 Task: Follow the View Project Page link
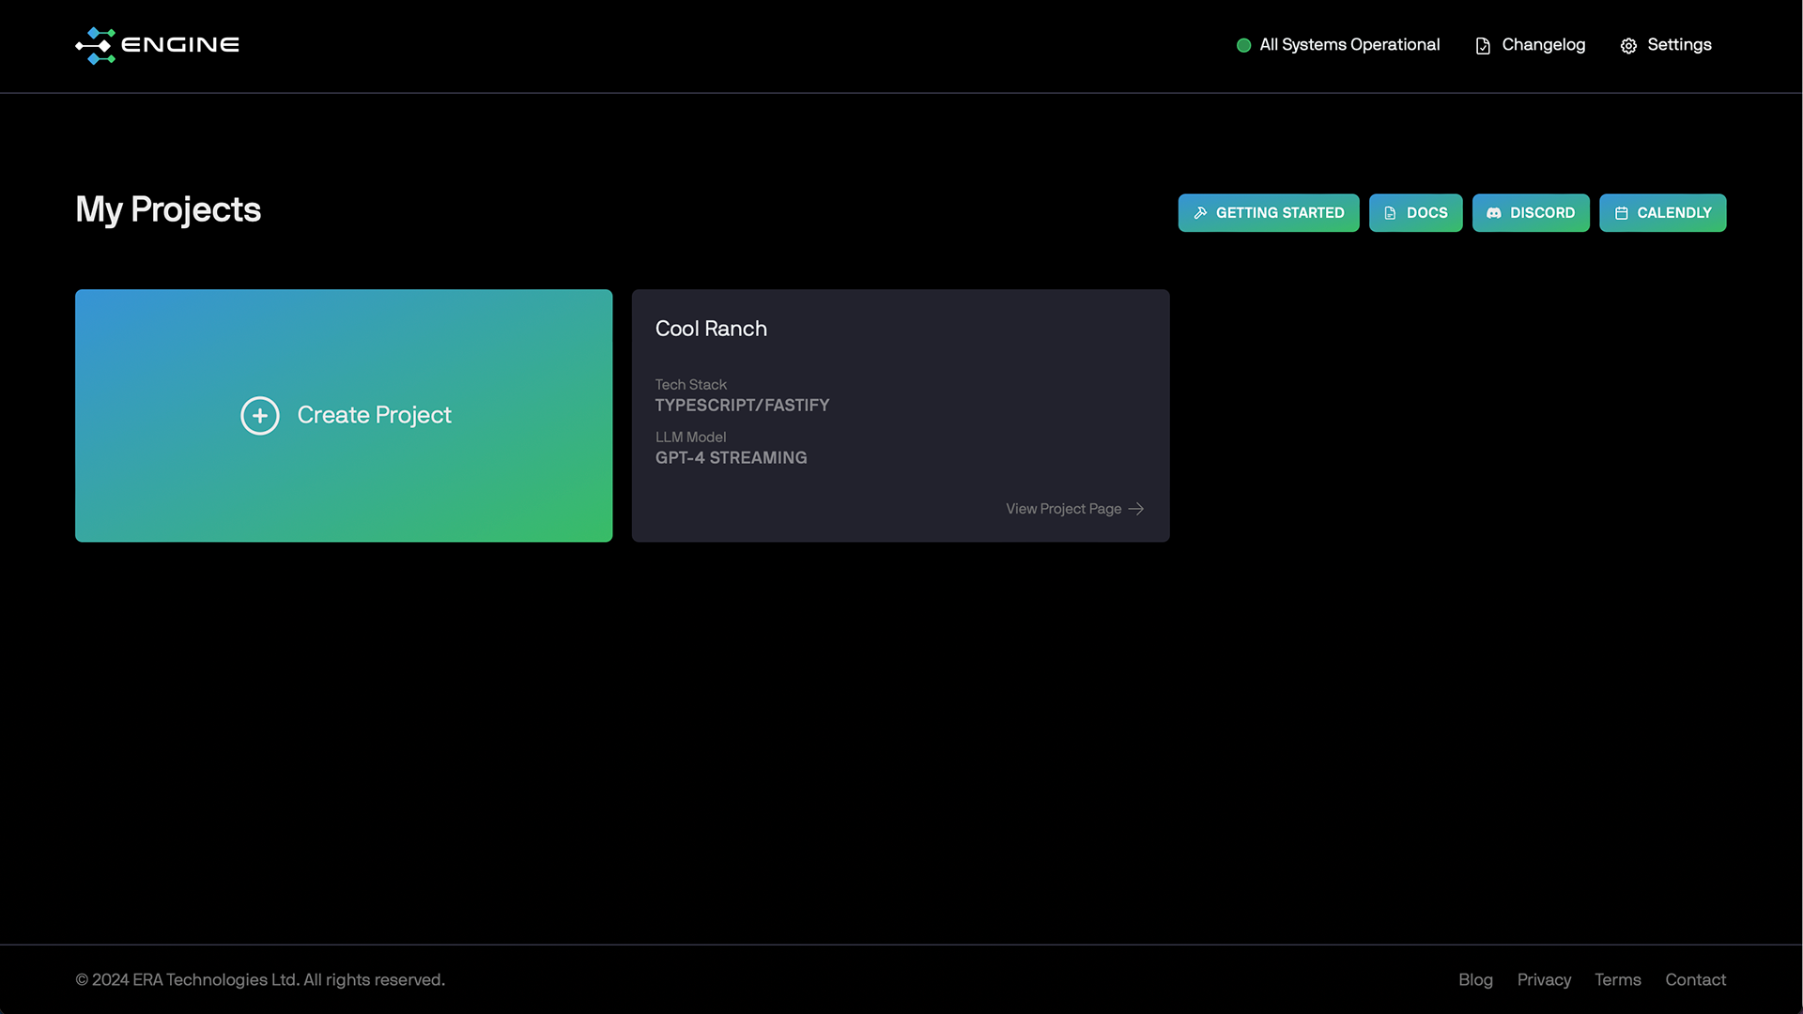[1064, 509]
